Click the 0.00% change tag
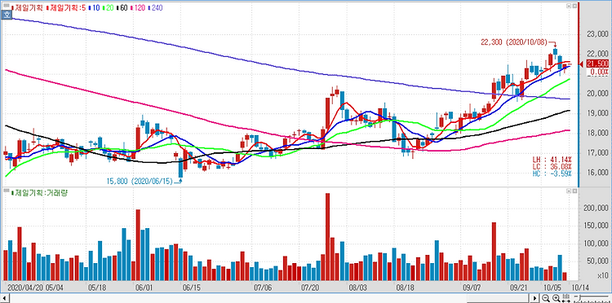The height and width of the screenshot is (303, 612). click(598, 72)
